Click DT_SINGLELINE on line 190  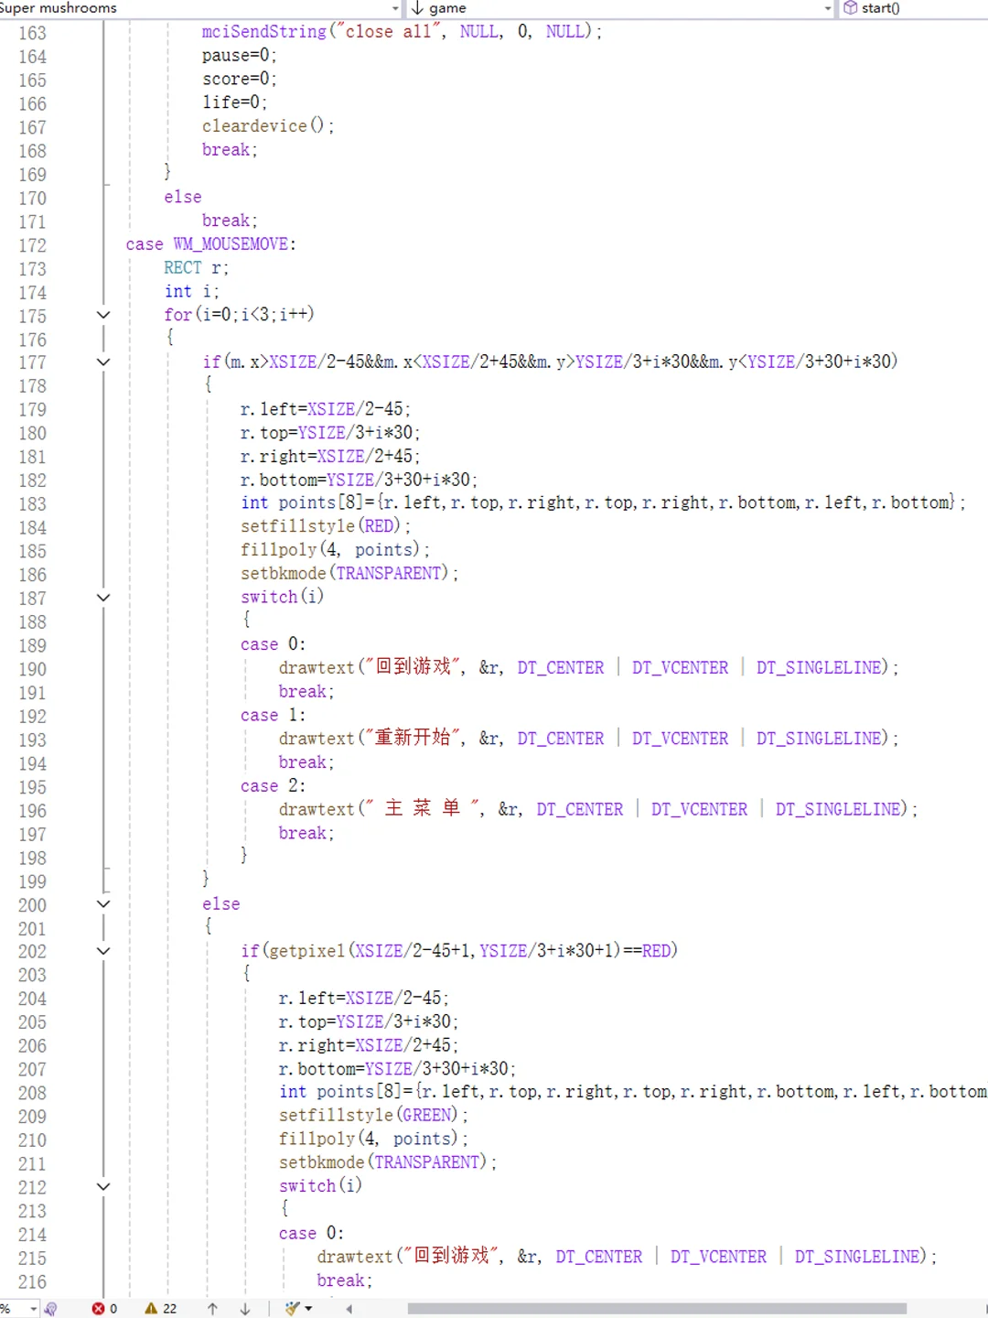tap(820, 668)
